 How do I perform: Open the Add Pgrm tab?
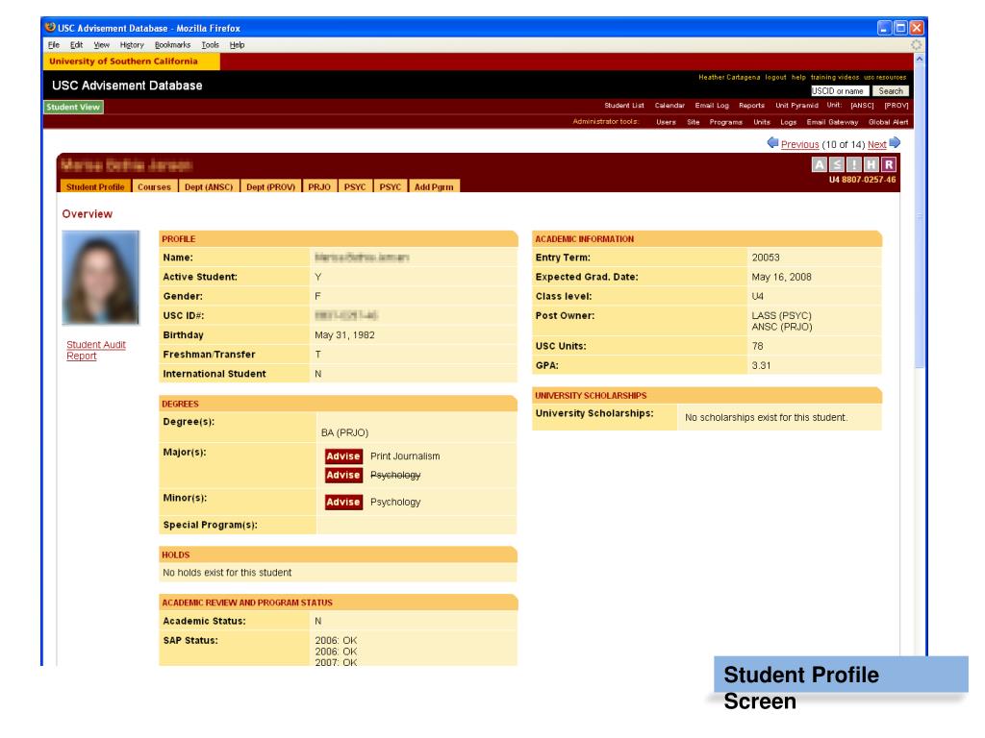[x=434, y=187]
